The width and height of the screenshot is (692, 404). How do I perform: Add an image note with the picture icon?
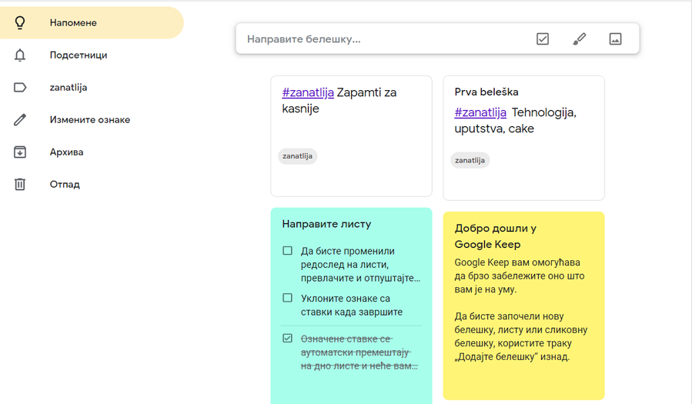pyautogui.click(x=615, y=38)
